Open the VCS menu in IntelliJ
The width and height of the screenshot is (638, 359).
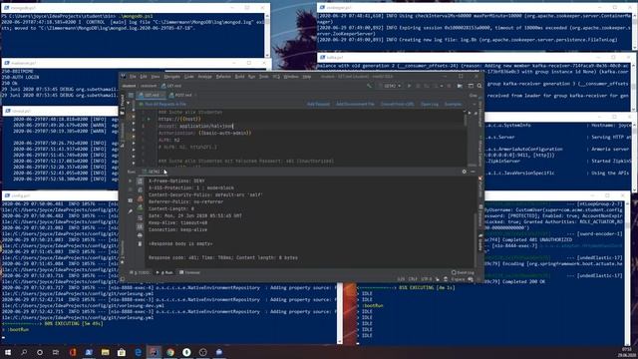click(276, 77)
